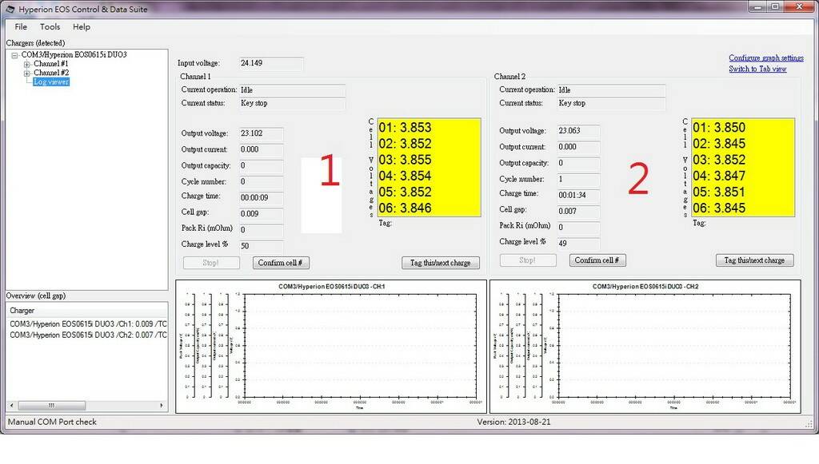Click Channel 1 cell 01: 3.853 voltage

[x=406, y=128]
